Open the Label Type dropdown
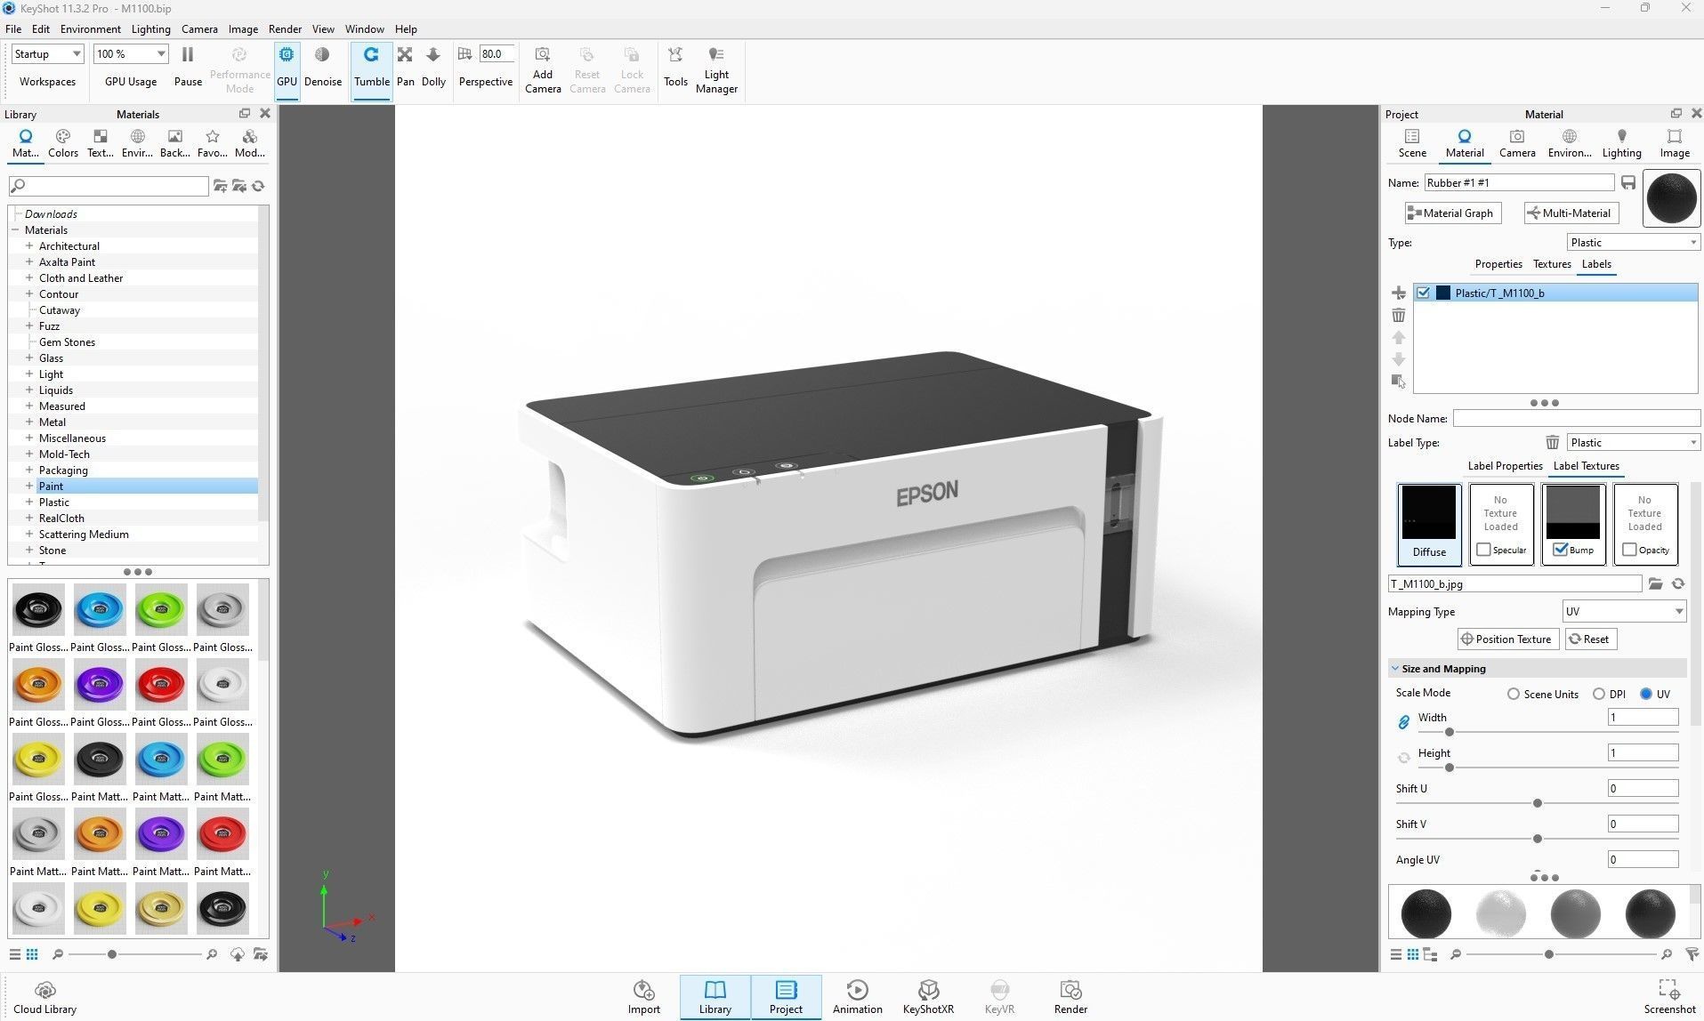 point(1633,442)
